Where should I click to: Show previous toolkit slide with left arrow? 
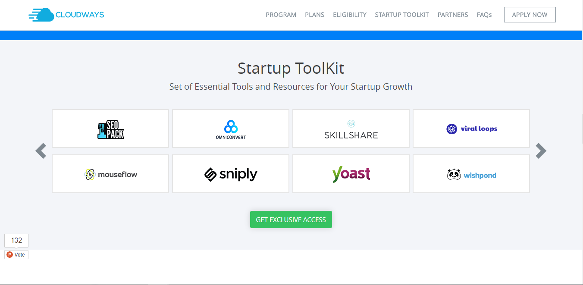click(x=41, y=151)
